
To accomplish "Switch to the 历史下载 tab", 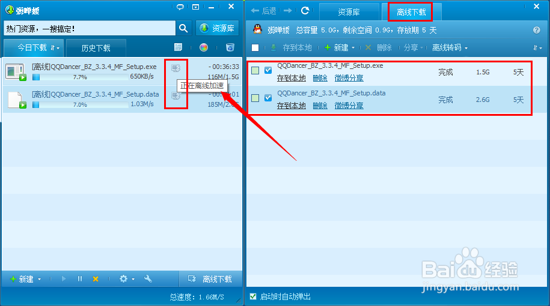I will click(96, 48).
